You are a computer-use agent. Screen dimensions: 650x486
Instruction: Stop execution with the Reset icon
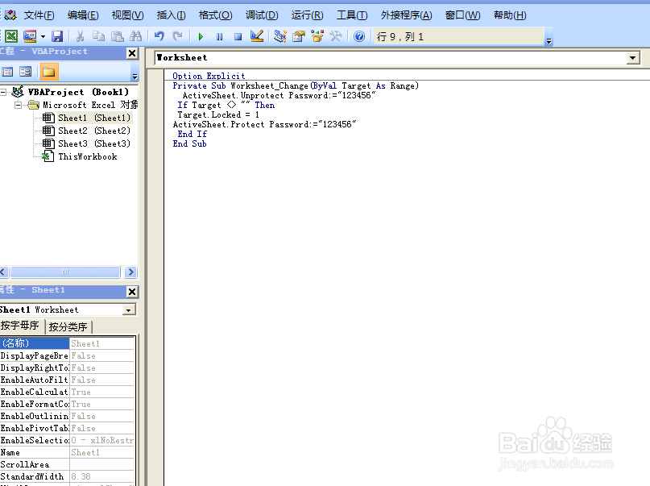238,37
